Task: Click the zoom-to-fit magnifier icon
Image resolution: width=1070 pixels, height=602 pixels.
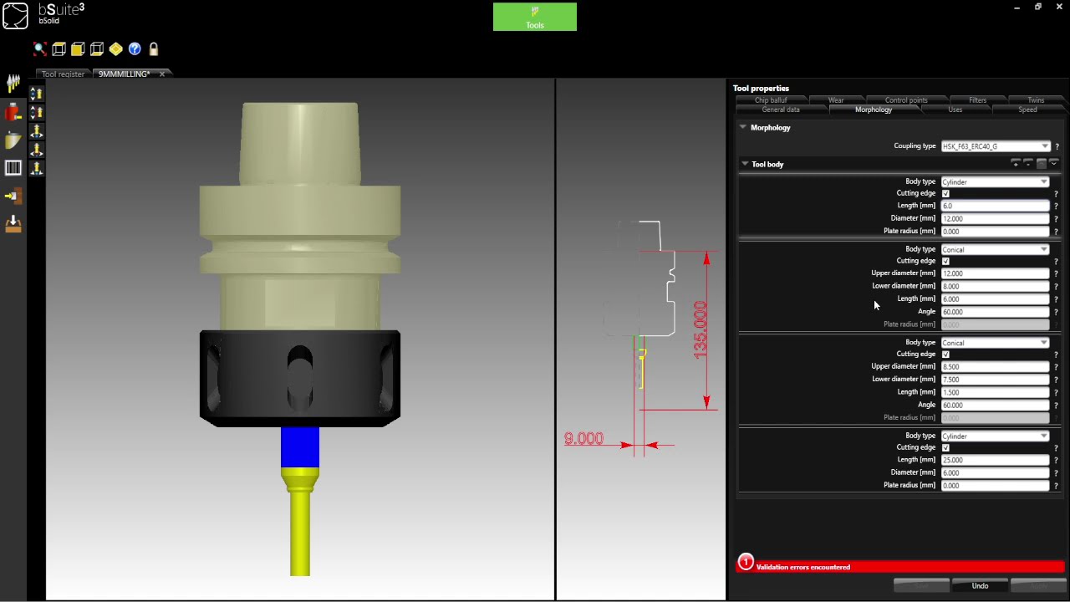Action: (39, 49)
